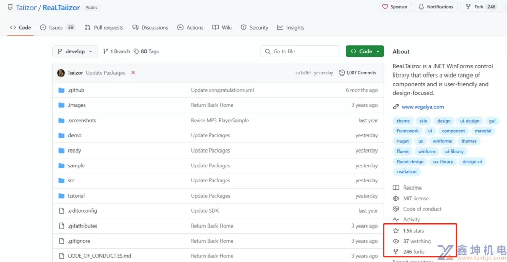Image resolution: width=507 pixels, height=262 pixels.
Task: Open Taiizor owner link in header
Action: (26, 8)
